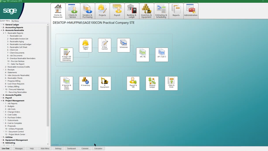
Task: Open the Estimating & Scheduling tab
Action: (x=161, y=11)
